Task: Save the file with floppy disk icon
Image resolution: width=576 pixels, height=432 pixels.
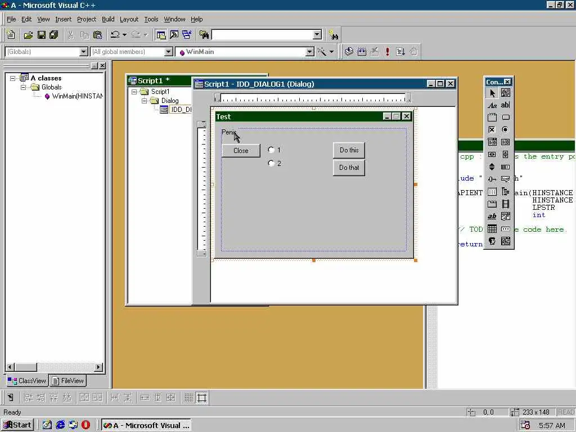Action: [42, 35]
